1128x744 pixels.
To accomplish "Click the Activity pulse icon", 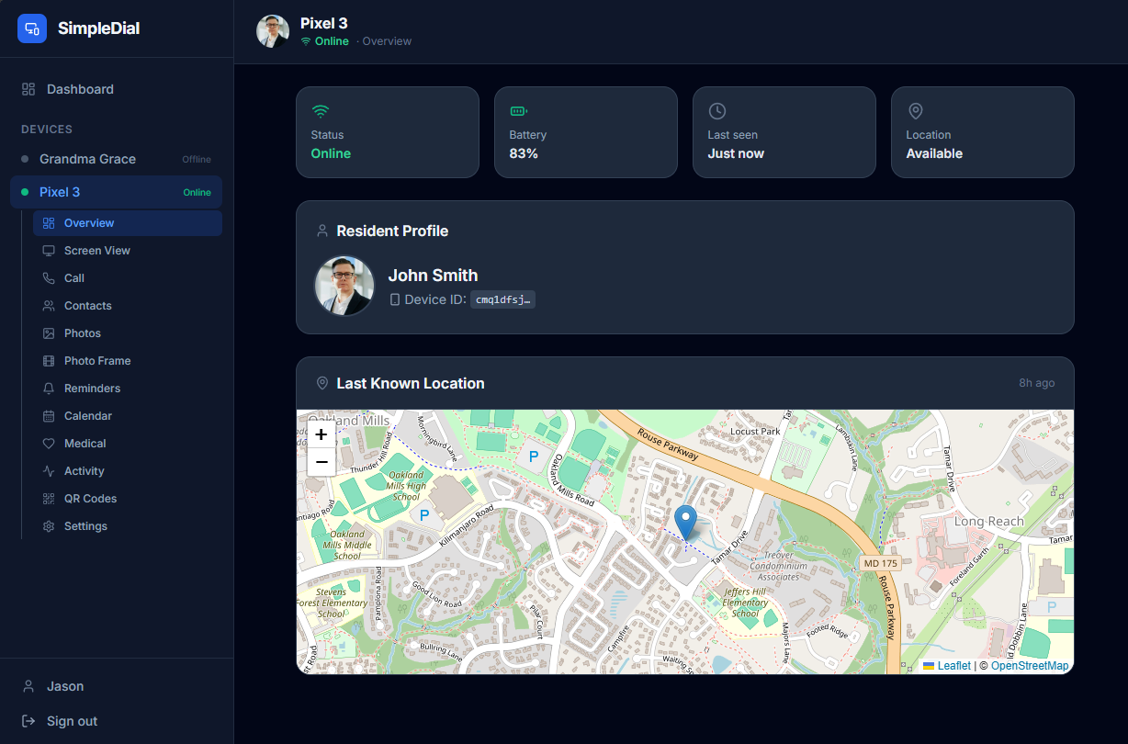I will (x=49, y=471).
